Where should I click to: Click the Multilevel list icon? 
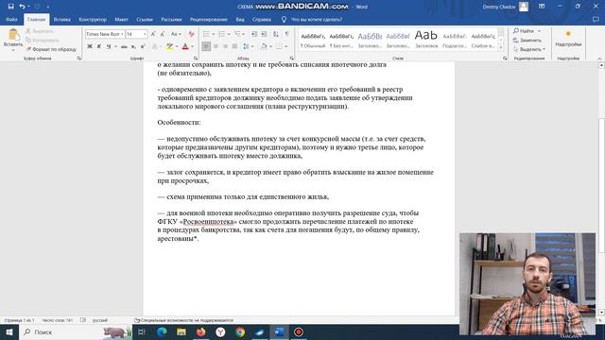[x=237, y=34]
